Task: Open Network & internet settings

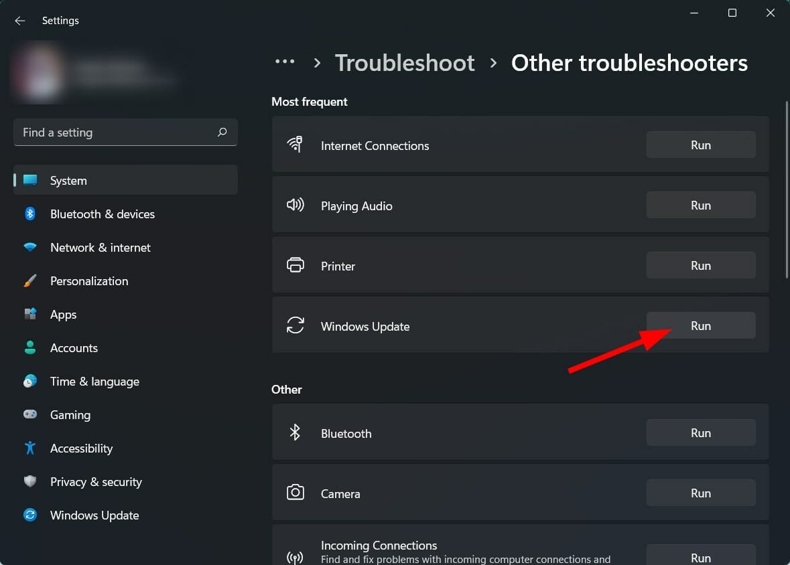Action: point(100,247)
